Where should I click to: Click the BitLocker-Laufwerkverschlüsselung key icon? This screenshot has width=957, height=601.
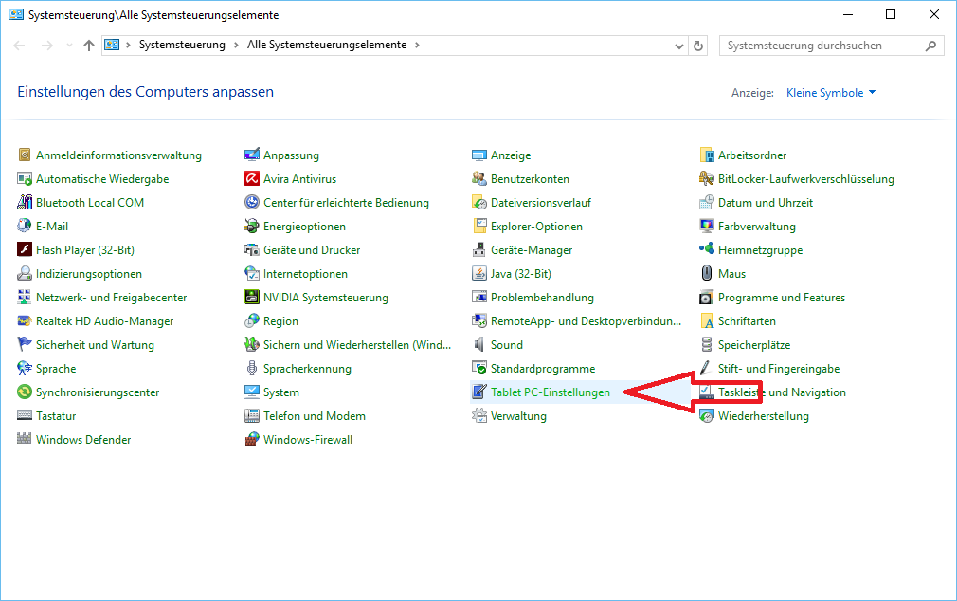click(707, 178)
